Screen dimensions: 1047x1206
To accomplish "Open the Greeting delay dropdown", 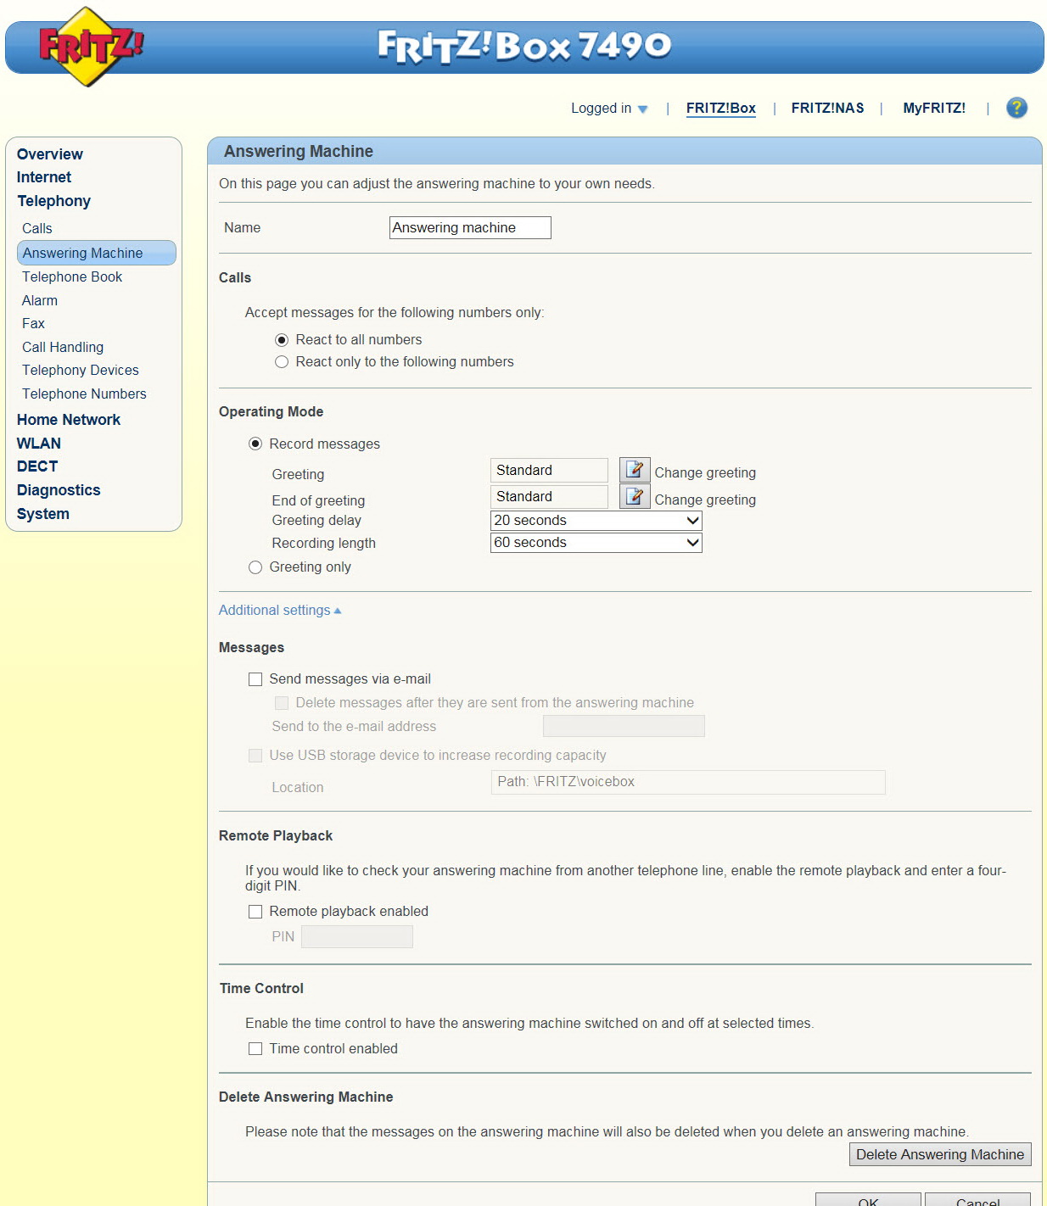I will tap(596, 521).
